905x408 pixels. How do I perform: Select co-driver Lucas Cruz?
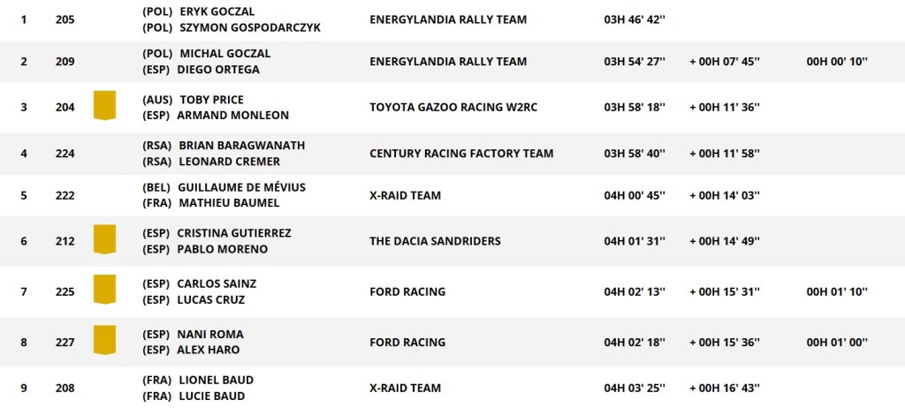pyautogui.click(x=210, y=299)
